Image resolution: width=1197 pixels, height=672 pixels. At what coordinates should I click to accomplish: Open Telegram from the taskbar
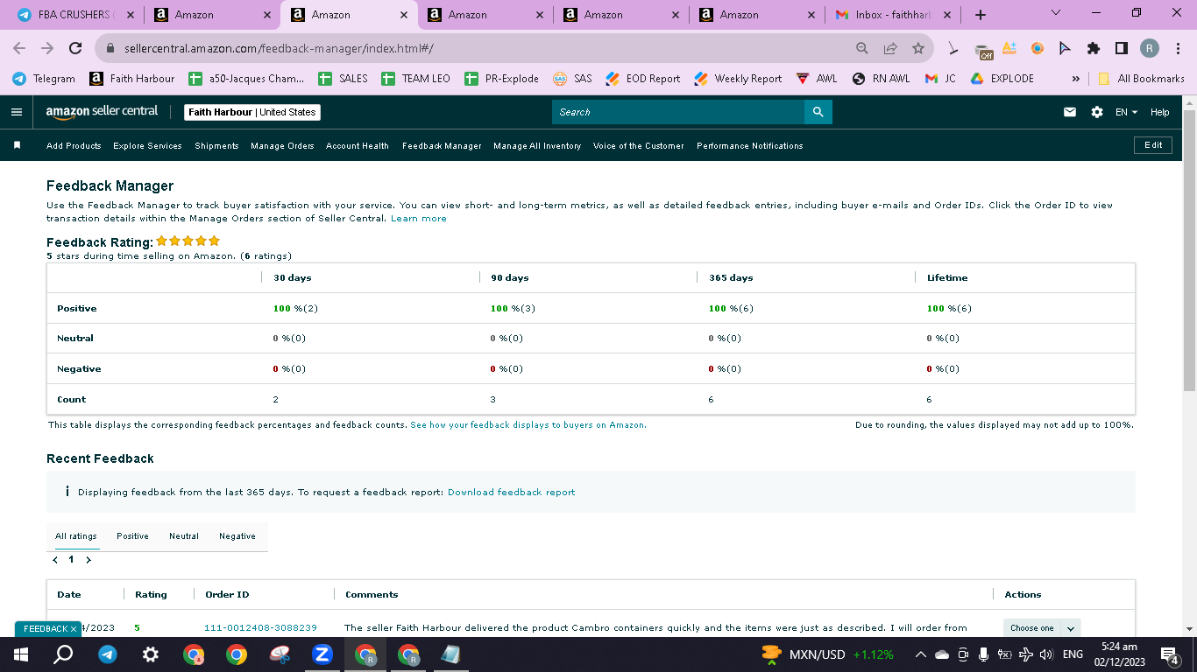(x=108, y=654)
